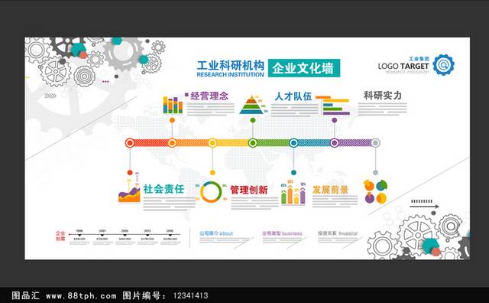489x303 pixels.
Task: Click the gray dot above the pie circles
Action: (x=375, y=172)
